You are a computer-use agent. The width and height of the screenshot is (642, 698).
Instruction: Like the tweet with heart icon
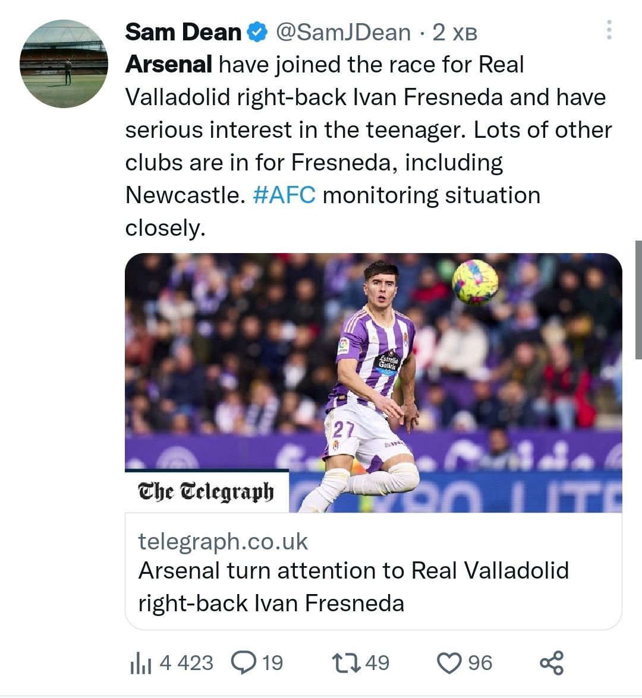pos(449,664)
